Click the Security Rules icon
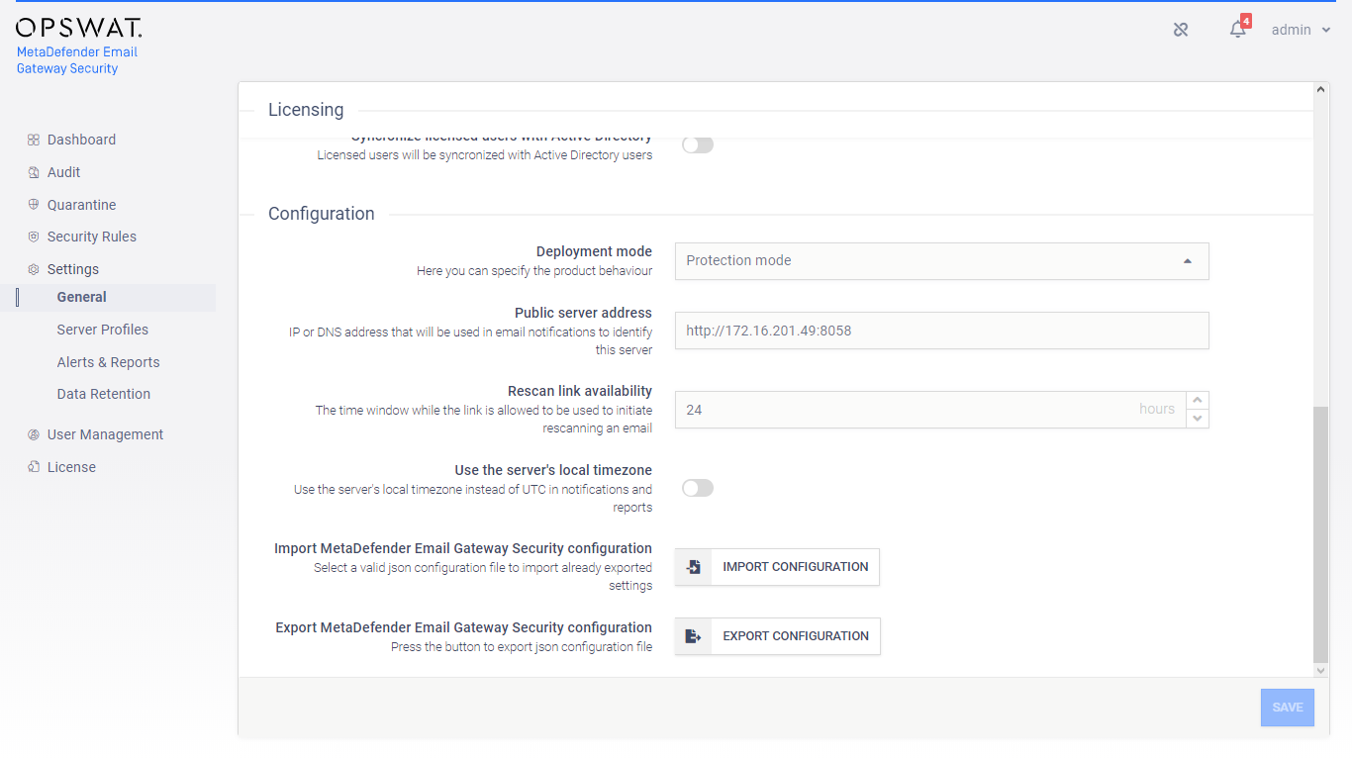Viewport: 1352px width, 760px height. (34, 237)
